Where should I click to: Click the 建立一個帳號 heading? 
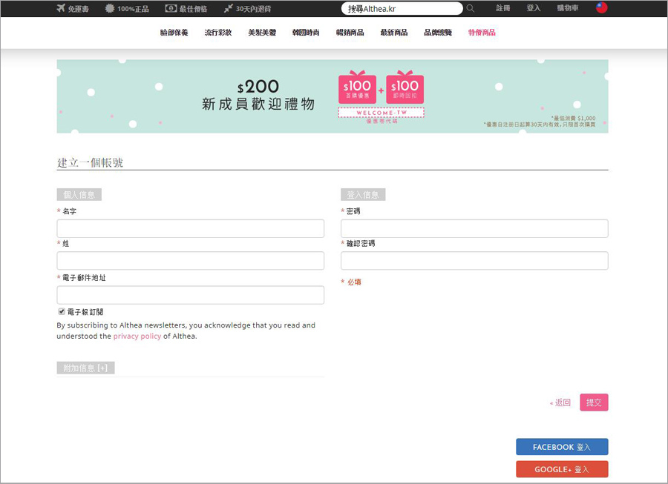coord(90,162)
